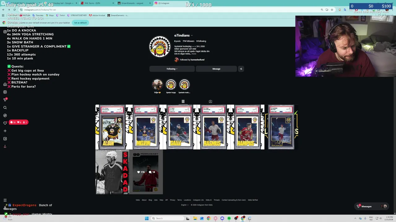Open the CALLE player card post
396x222 pixels.
[180, 127]
